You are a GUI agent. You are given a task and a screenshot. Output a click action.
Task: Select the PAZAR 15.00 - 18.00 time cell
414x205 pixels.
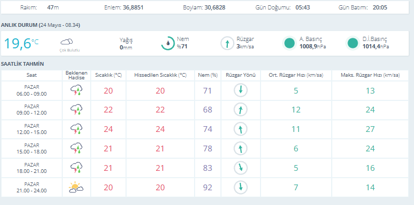(x=32, y=149)
